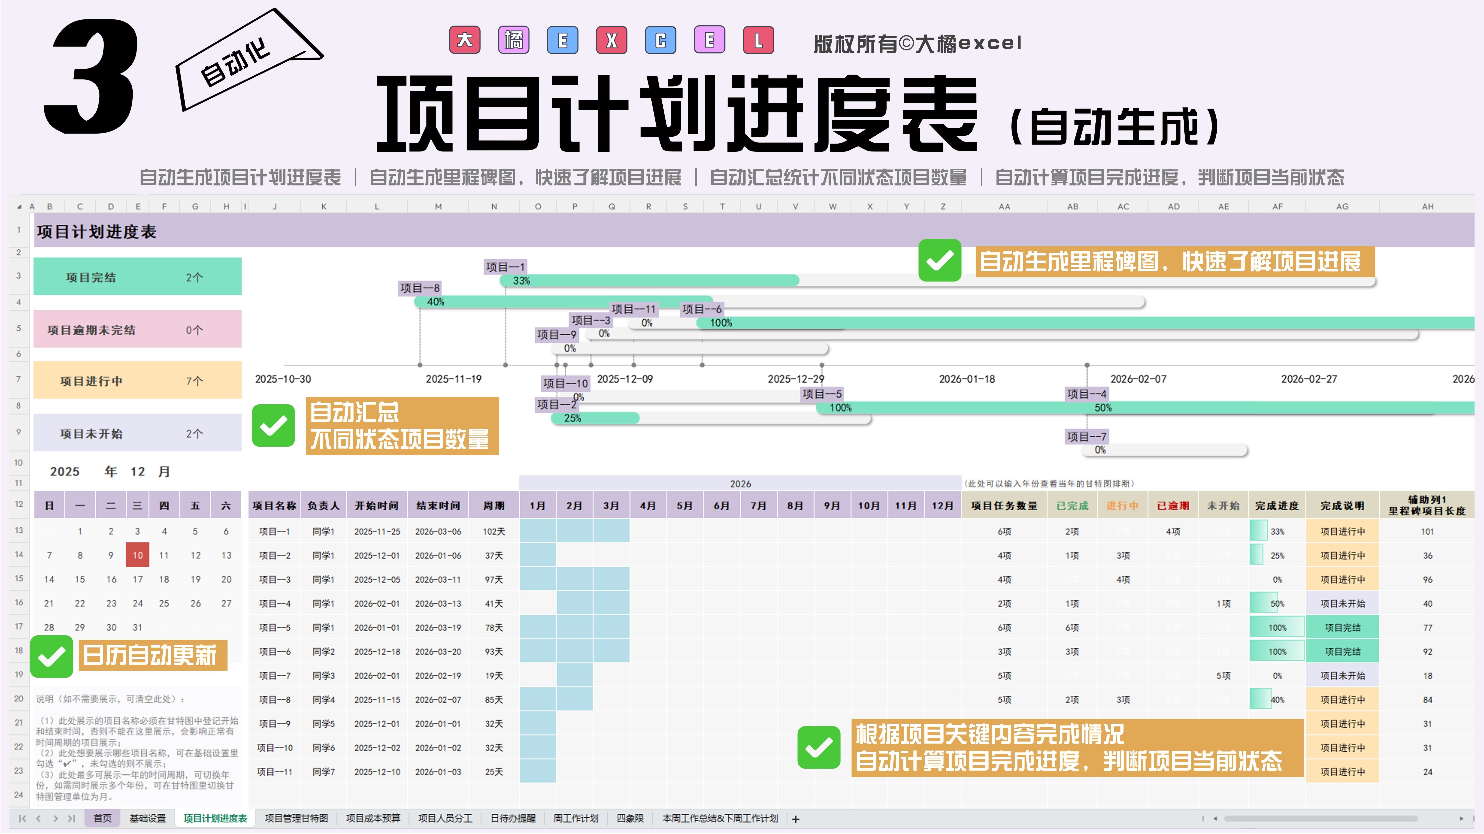The image size is (1484, 834).
Task: Open the 首页 sheet tab
Action: (103, 818)
